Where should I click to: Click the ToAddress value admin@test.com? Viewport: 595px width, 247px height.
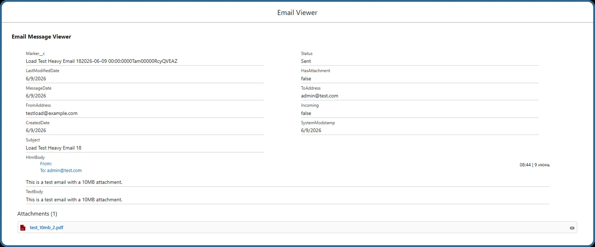click(x=320, y=96)
